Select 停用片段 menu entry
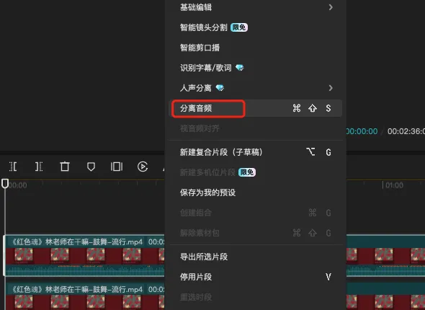This screenshot has height=310, width=425. (x=255, y=277)
